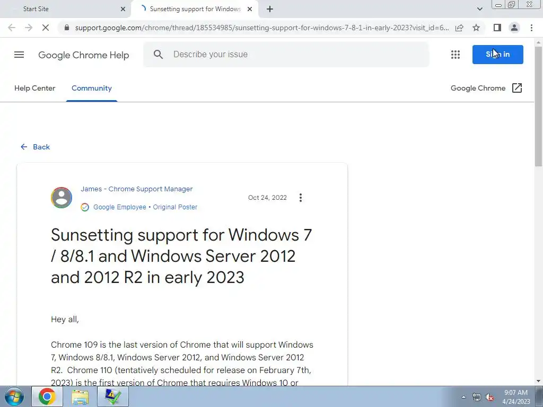Screen dimensions: 543x407
Task: Click the Oct 24, 2022 post date
Action: [267, 198]
